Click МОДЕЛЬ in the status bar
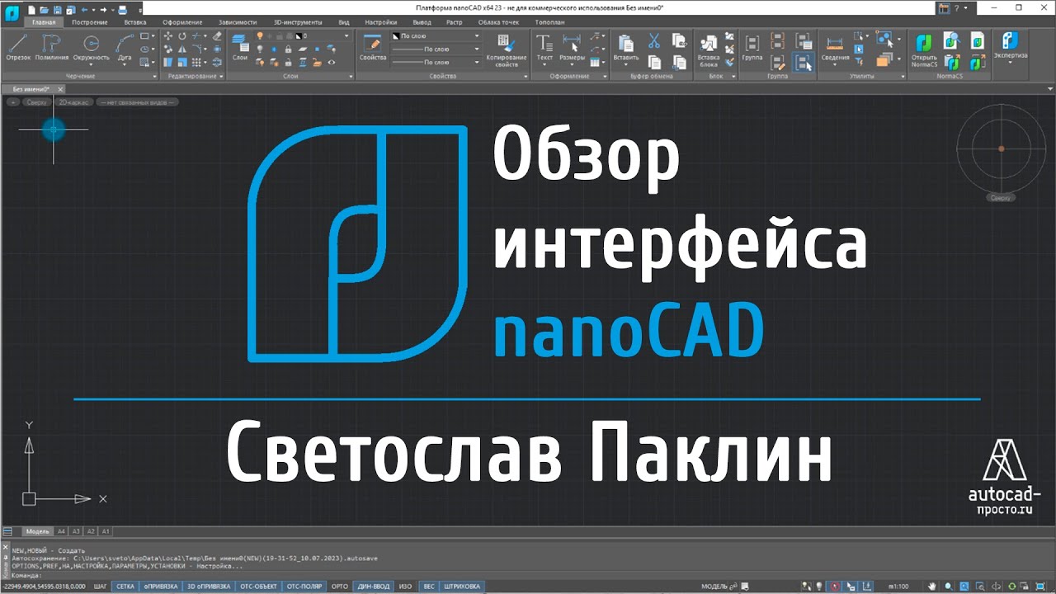 click(x=714, y=586)
